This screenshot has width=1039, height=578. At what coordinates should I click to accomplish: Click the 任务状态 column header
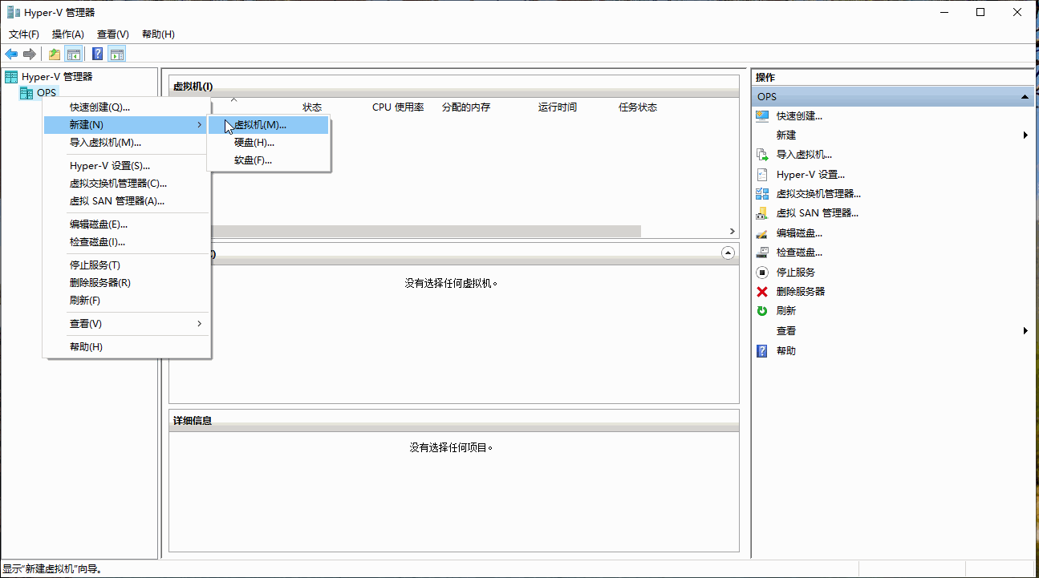pos(638,107)
